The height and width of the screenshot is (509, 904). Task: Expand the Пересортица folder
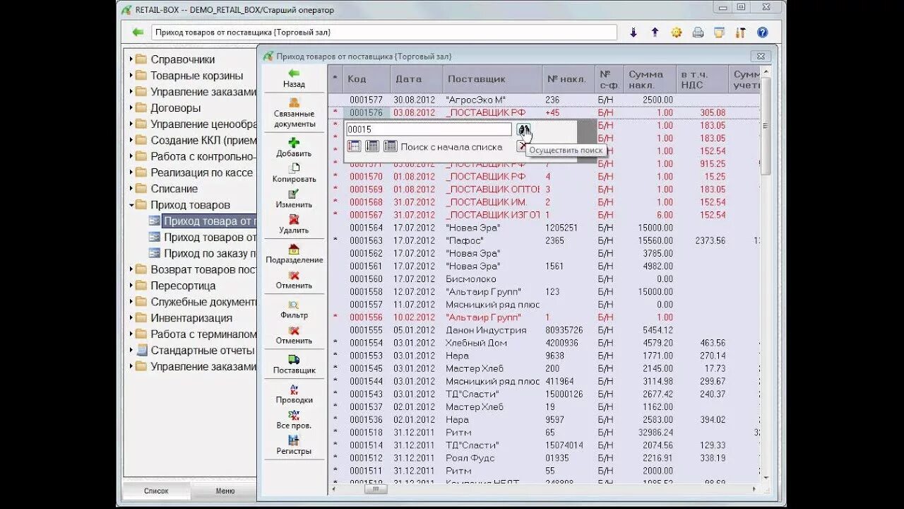[131, 286]
